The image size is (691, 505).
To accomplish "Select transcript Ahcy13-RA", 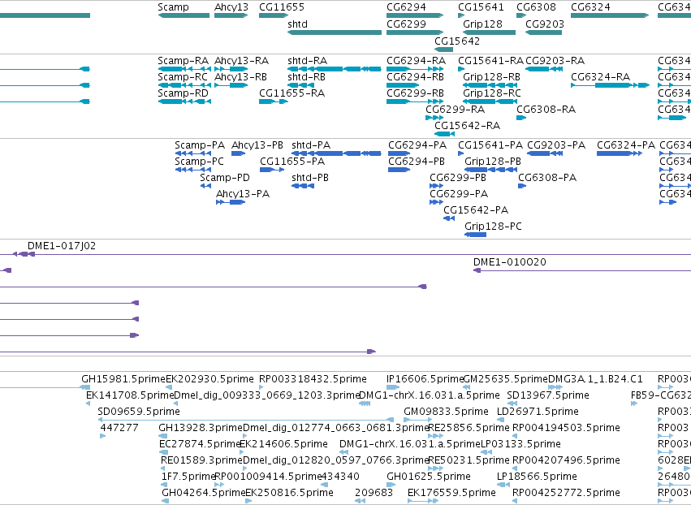I will tap(241, 61).
